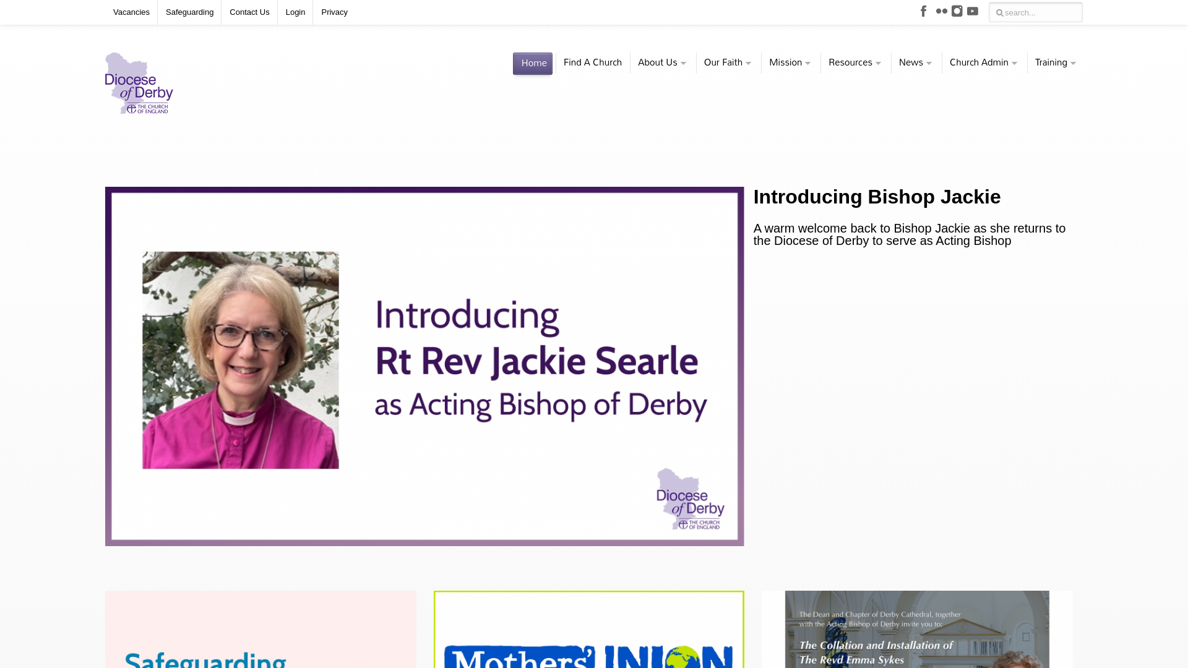Open the Revd Emma Sykes installation card
The image size is (1188, 668).
917,629
